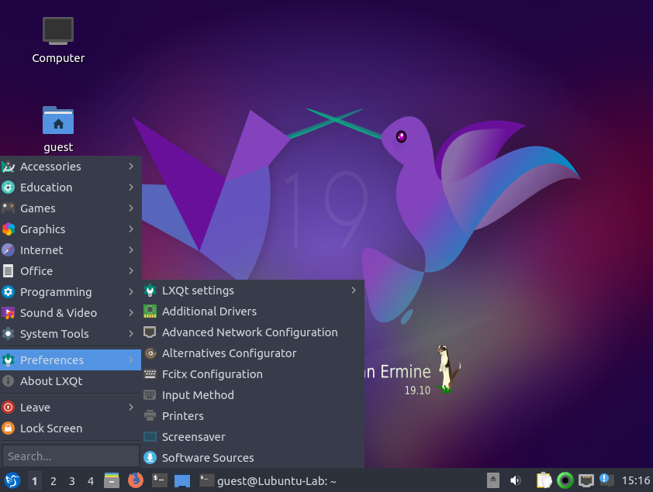
Task: Activate the guest@Lubuntu-Lab terminal task button
Action: 268,481
